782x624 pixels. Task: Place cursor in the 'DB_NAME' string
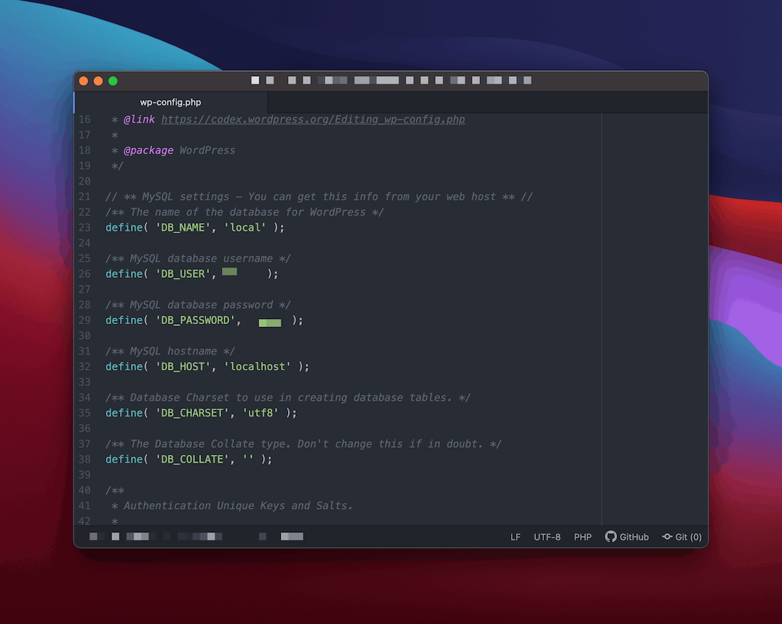tap(183, 227)
